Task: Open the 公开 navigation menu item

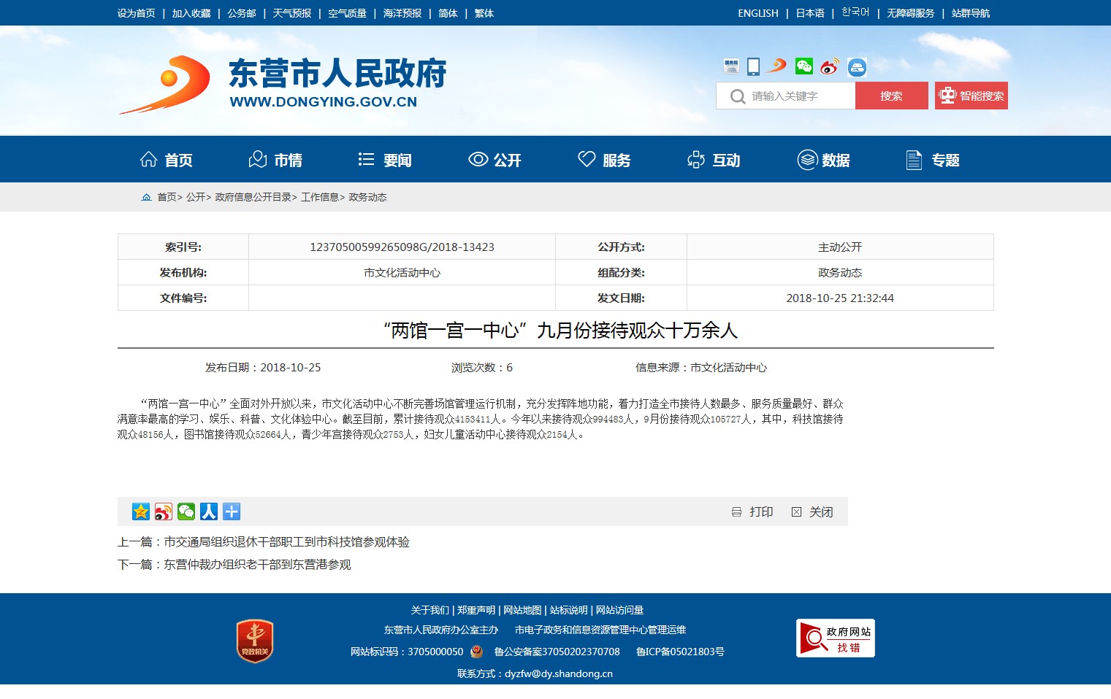Action: pos(495,160)
